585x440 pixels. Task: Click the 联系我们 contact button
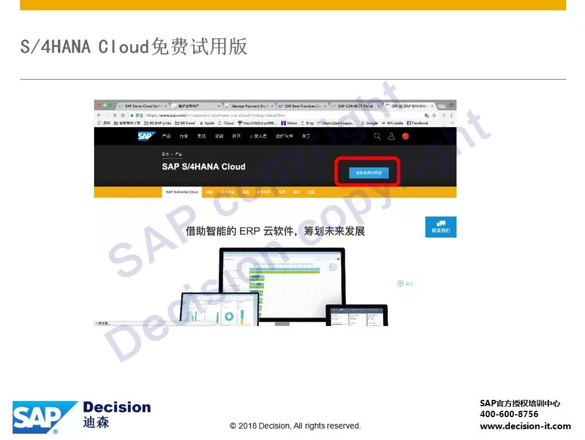(x=440, y=227)
